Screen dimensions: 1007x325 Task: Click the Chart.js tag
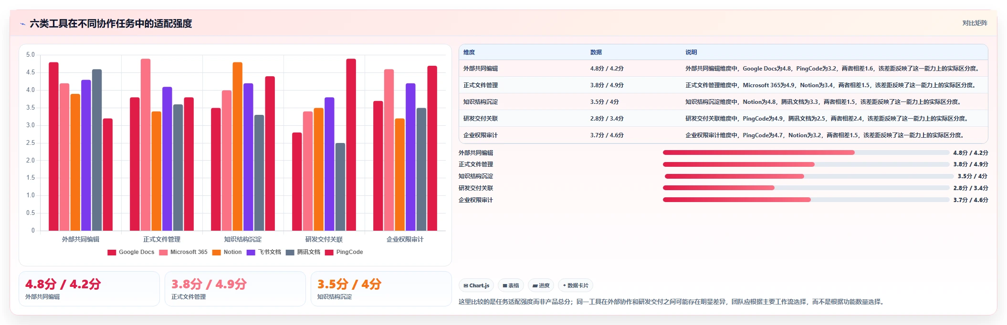coord(476,285)
